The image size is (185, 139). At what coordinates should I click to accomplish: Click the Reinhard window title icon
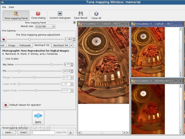click(x=133, y=81)
